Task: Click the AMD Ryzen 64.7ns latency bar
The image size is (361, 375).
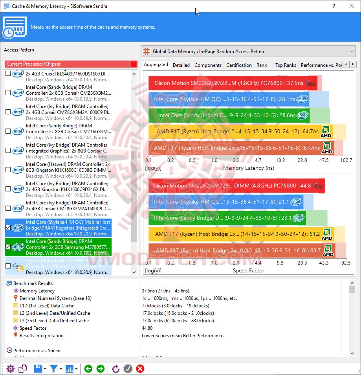Action: [x=240, y=131]
